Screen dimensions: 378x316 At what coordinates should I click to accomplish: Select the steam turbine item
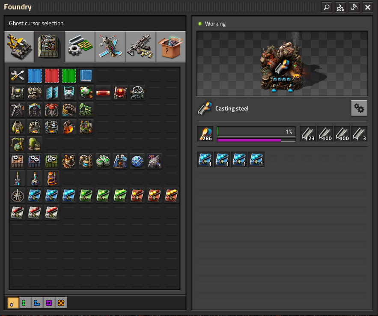point(137,93)
